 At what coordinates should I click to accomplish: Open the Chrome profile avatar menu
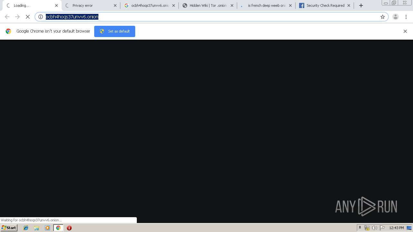point(396,17)
